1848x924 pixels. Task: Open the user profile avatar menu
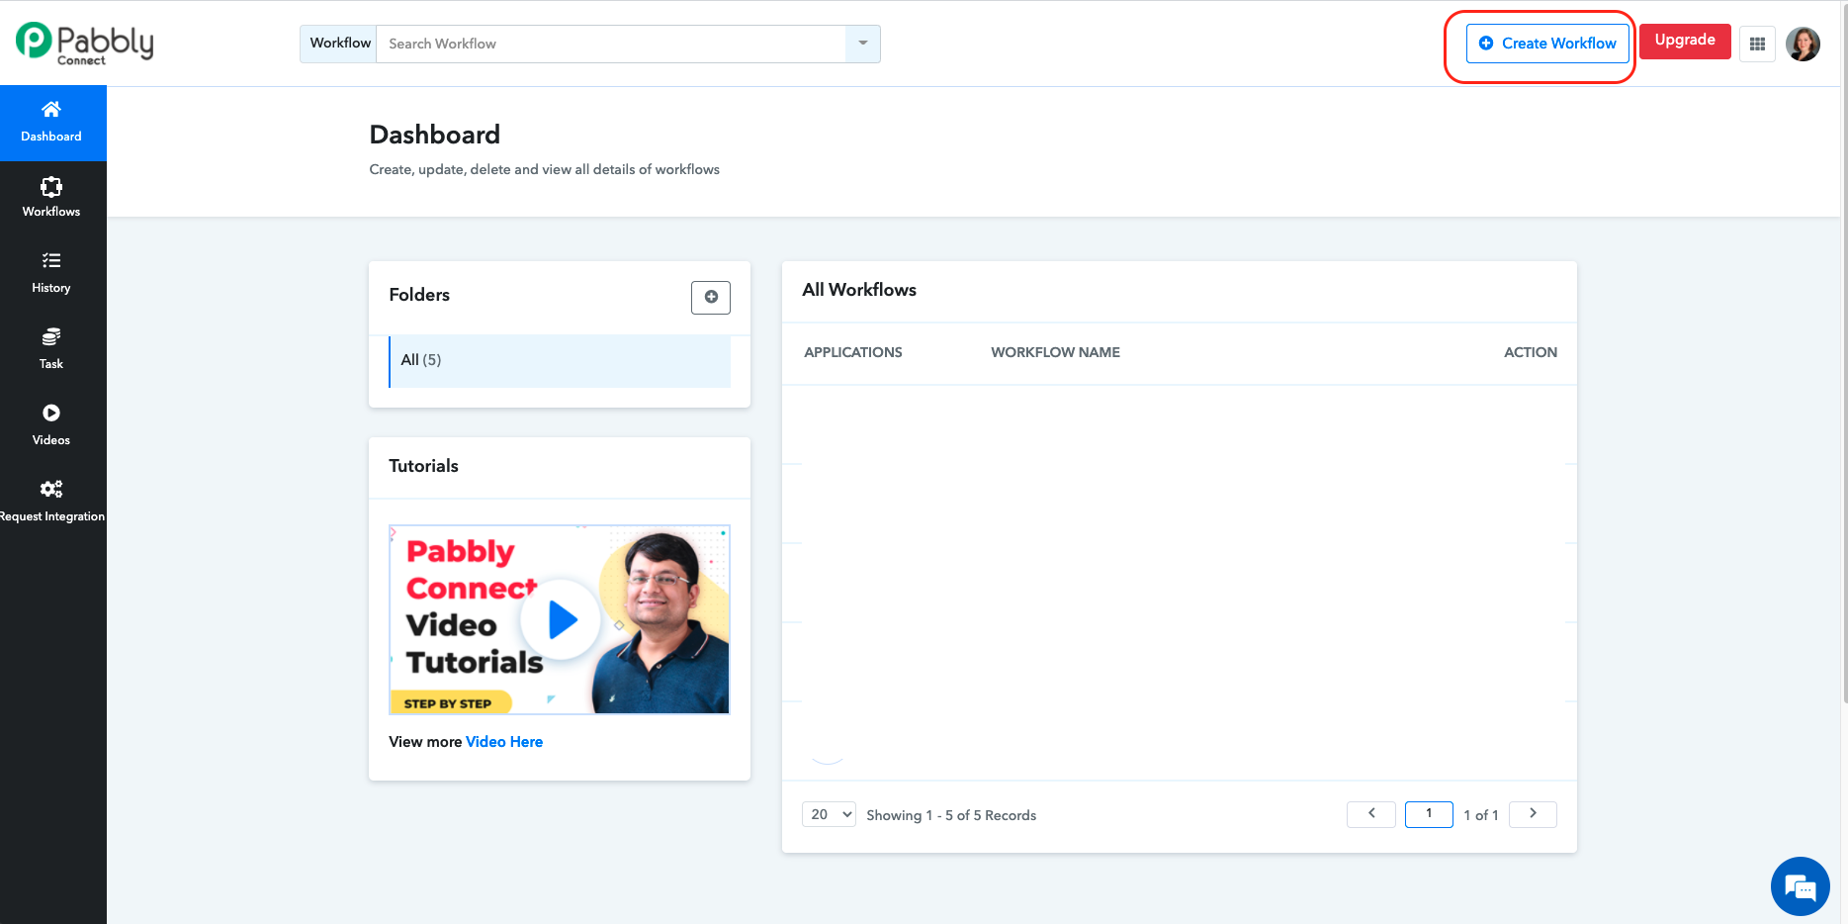coord(1803,44)
